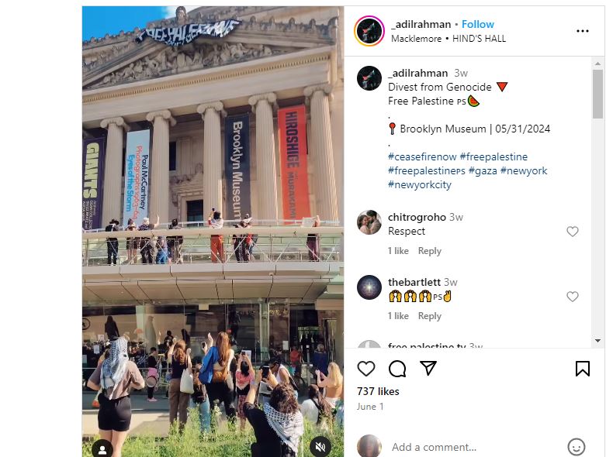View who liked the post via 737 likes
606x457 pixels.
[x=378, y=391]
